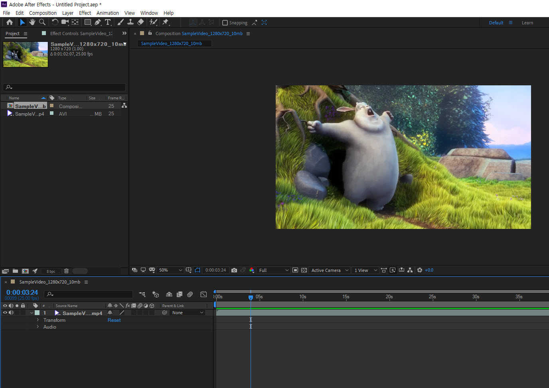Click the current time indicator playhead
Screen dimensions: 549x388
tap(251, 297)
